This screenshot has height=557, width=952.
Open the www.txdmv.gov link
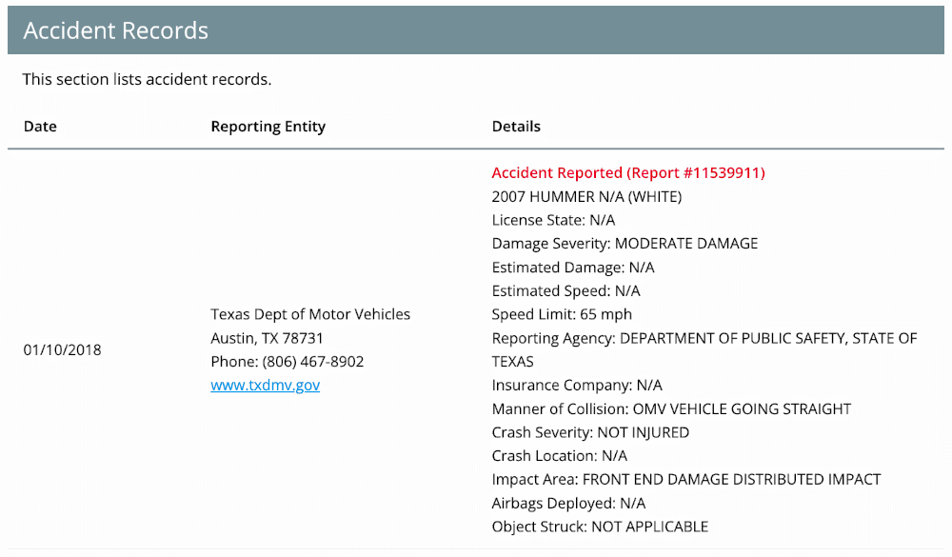click(266, 385)
